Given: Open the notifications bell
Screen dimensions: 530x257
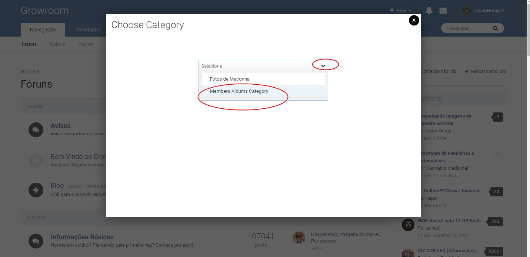Looking at the screenshot, I should pos(429,11).
